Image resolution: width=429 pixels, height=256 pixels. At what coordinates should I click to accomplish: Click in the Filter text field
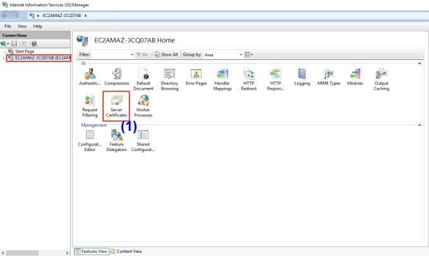click(111, 55)
